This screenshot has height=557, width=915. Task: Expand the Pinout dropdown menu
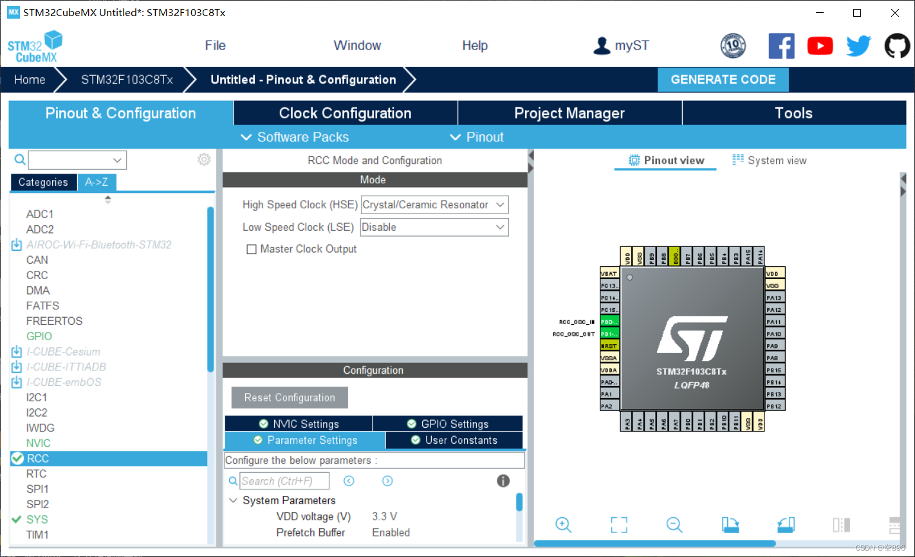pyautogui.click(x=477, y=137)
